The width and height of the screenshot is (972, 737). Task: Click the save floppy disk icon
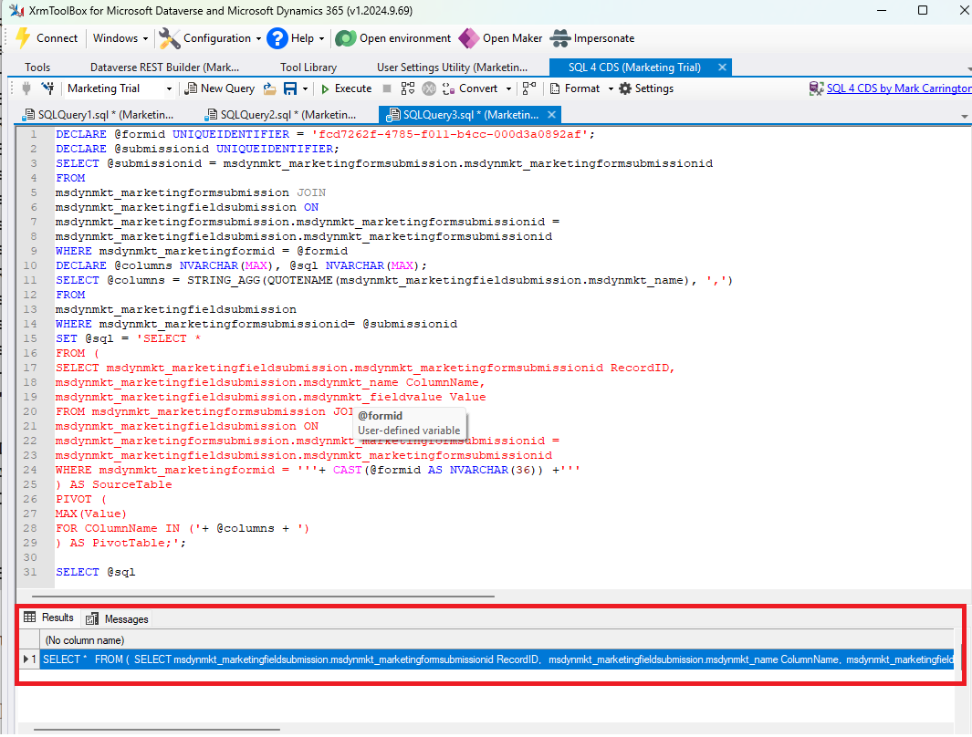pyautogui.click(x=290, y=88)
